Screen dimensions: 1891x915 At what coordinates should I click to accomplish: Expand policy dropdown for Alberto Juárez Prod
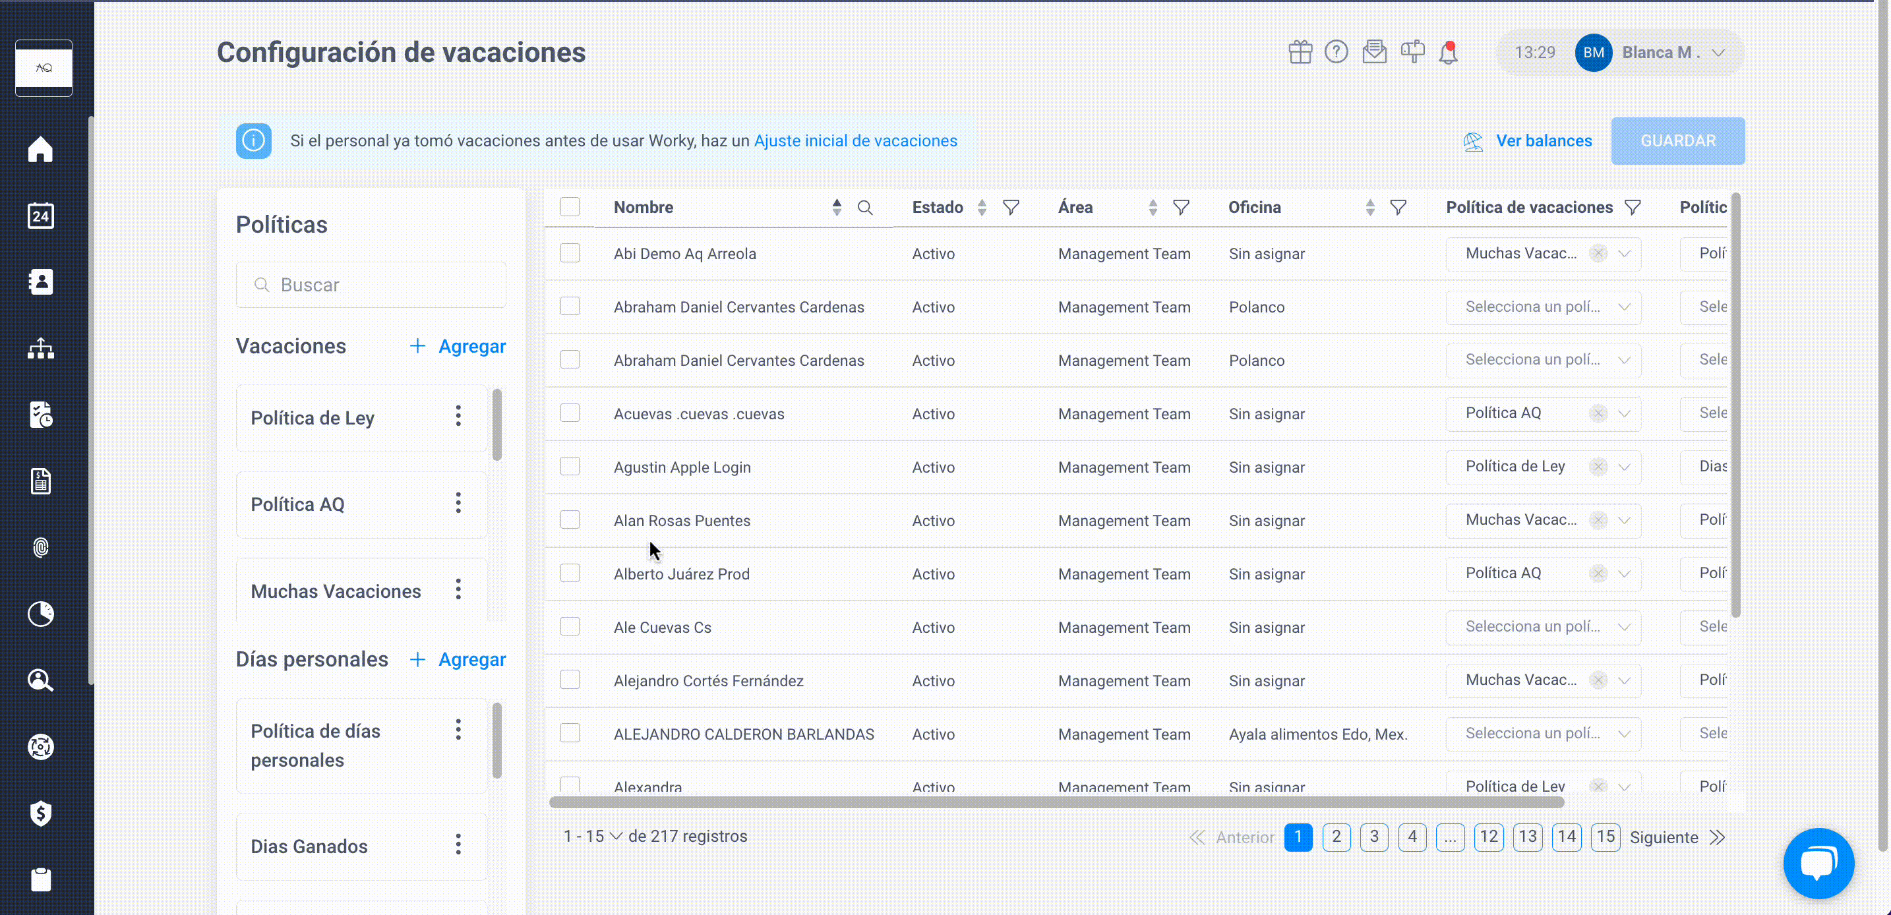(1624, 574)
